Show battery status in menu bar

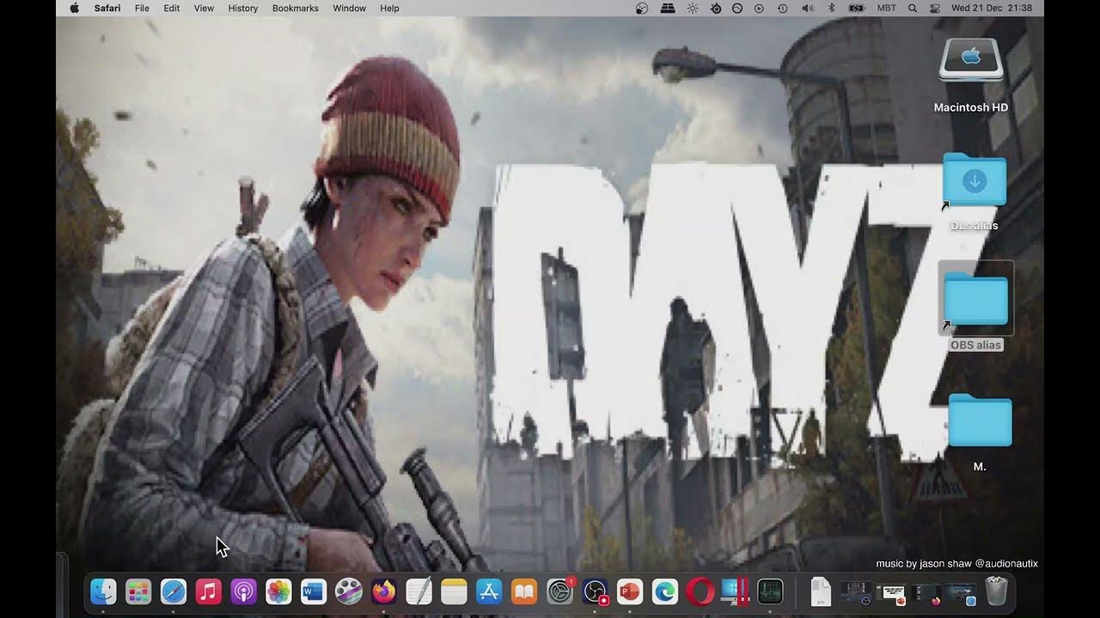857,8
